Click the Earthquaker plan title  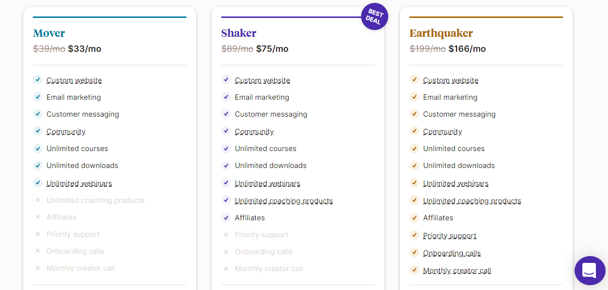[x=441, y=33]
